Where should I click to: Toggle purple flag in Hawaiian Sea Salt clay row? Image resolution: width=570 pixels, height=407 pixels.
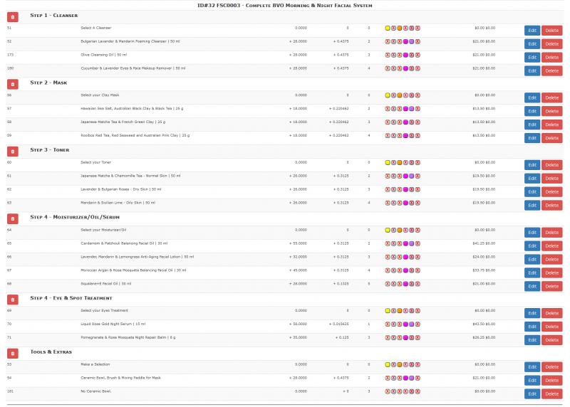coord(412,109)
